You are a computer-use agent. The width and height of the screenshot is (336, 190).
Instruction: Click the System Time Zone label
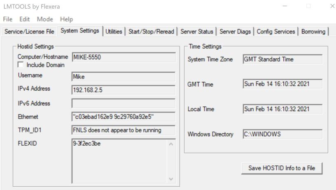(210, 59)
